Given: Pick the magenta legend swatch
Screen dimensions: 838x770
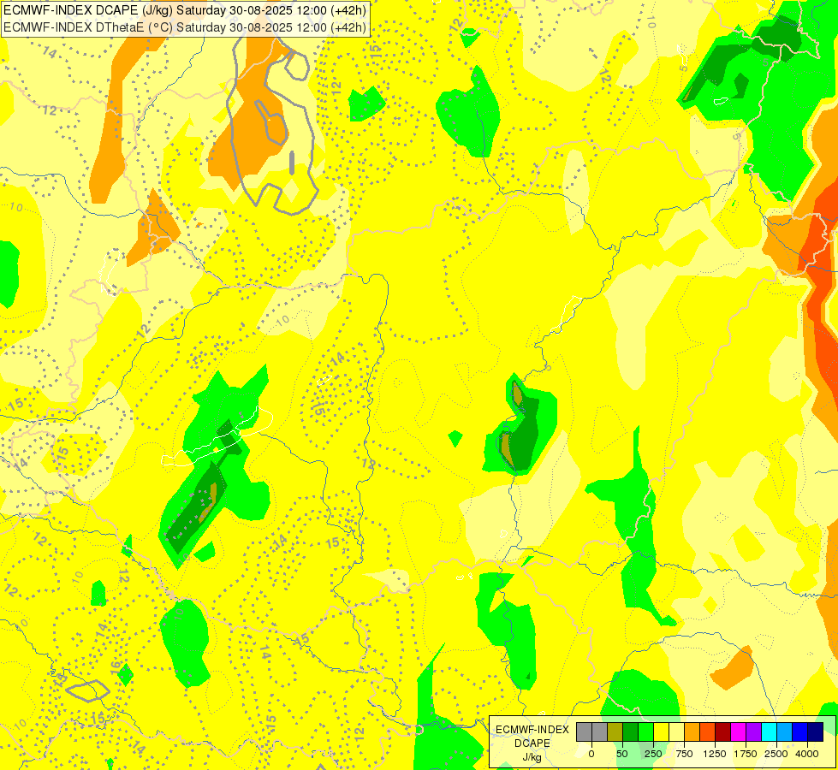Looking at the screenshot, I should tap(739, 732).
